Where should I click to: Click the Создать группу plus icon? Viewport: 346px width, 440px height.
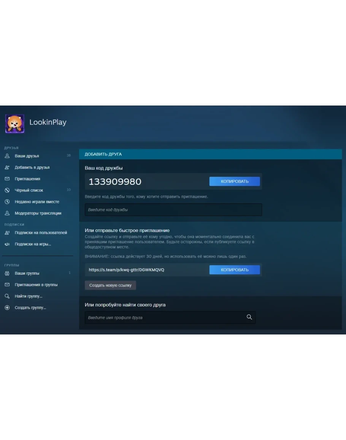[x=7, y=307]
